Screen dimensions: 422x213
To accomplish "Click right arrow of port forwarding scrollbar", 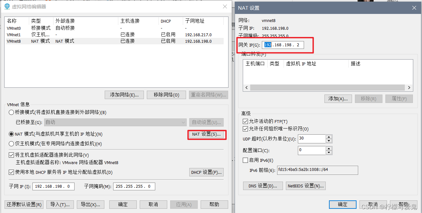I will pyautogui.click(x=409, y=88).
